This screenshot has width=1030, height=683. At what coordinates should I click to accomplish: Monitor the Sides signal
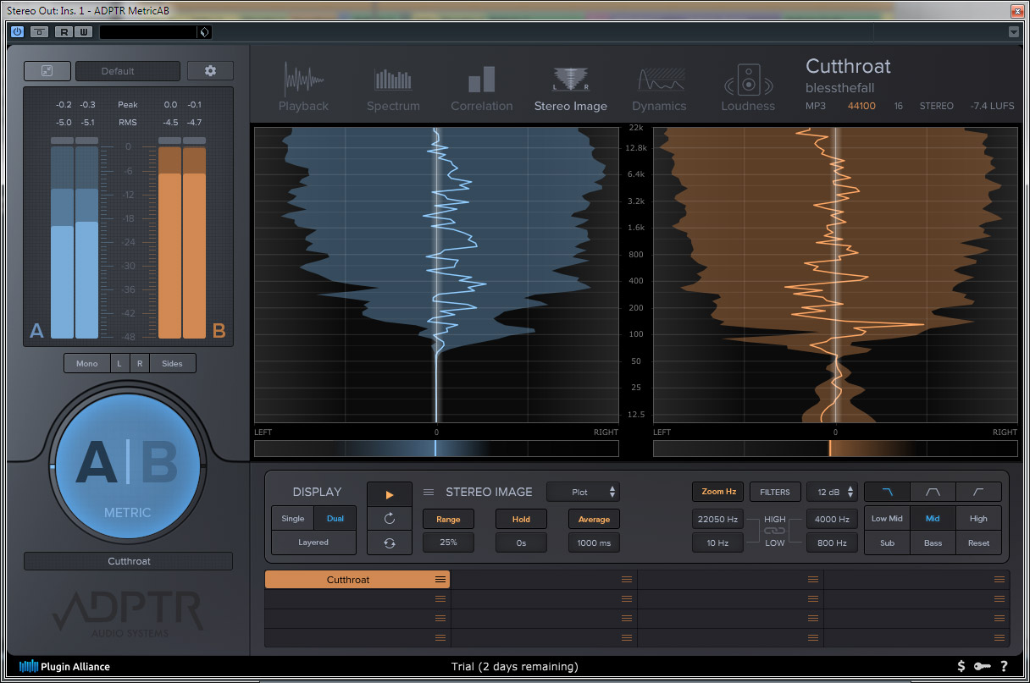pyautogui.click(x=172, y=363)
